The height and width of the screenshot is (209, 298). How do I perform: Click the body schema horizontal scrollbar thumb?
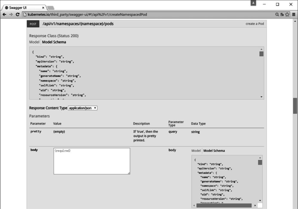224,206
